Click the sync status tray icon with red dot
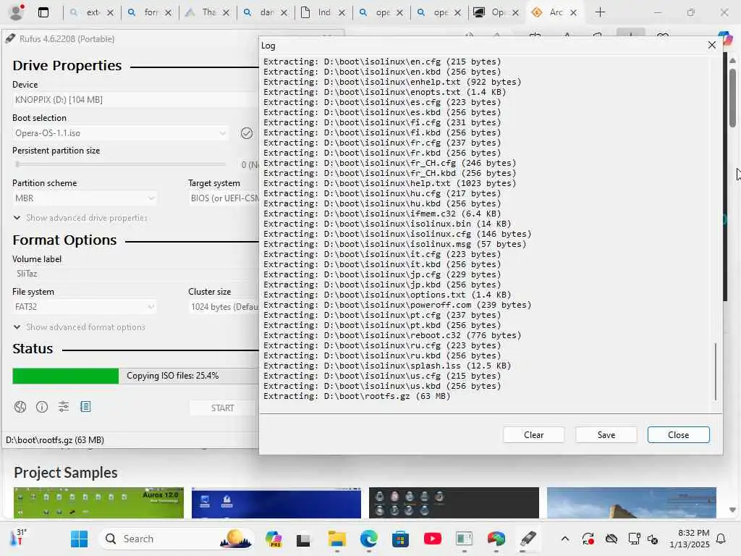This screenshot has height=556, width=741. [x=588, y=539]
